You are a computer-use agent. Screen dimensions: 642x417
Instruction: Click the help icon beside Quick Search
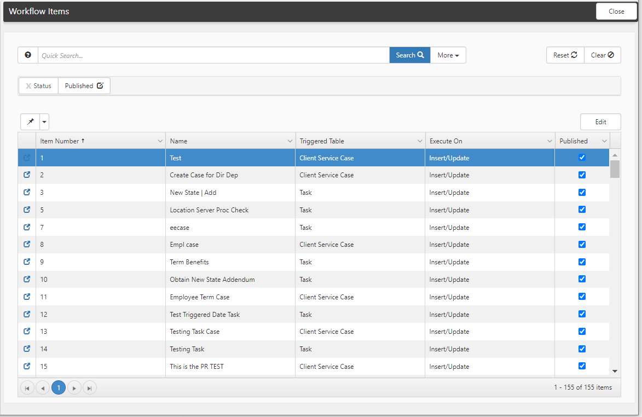click(x=28, y=55)
